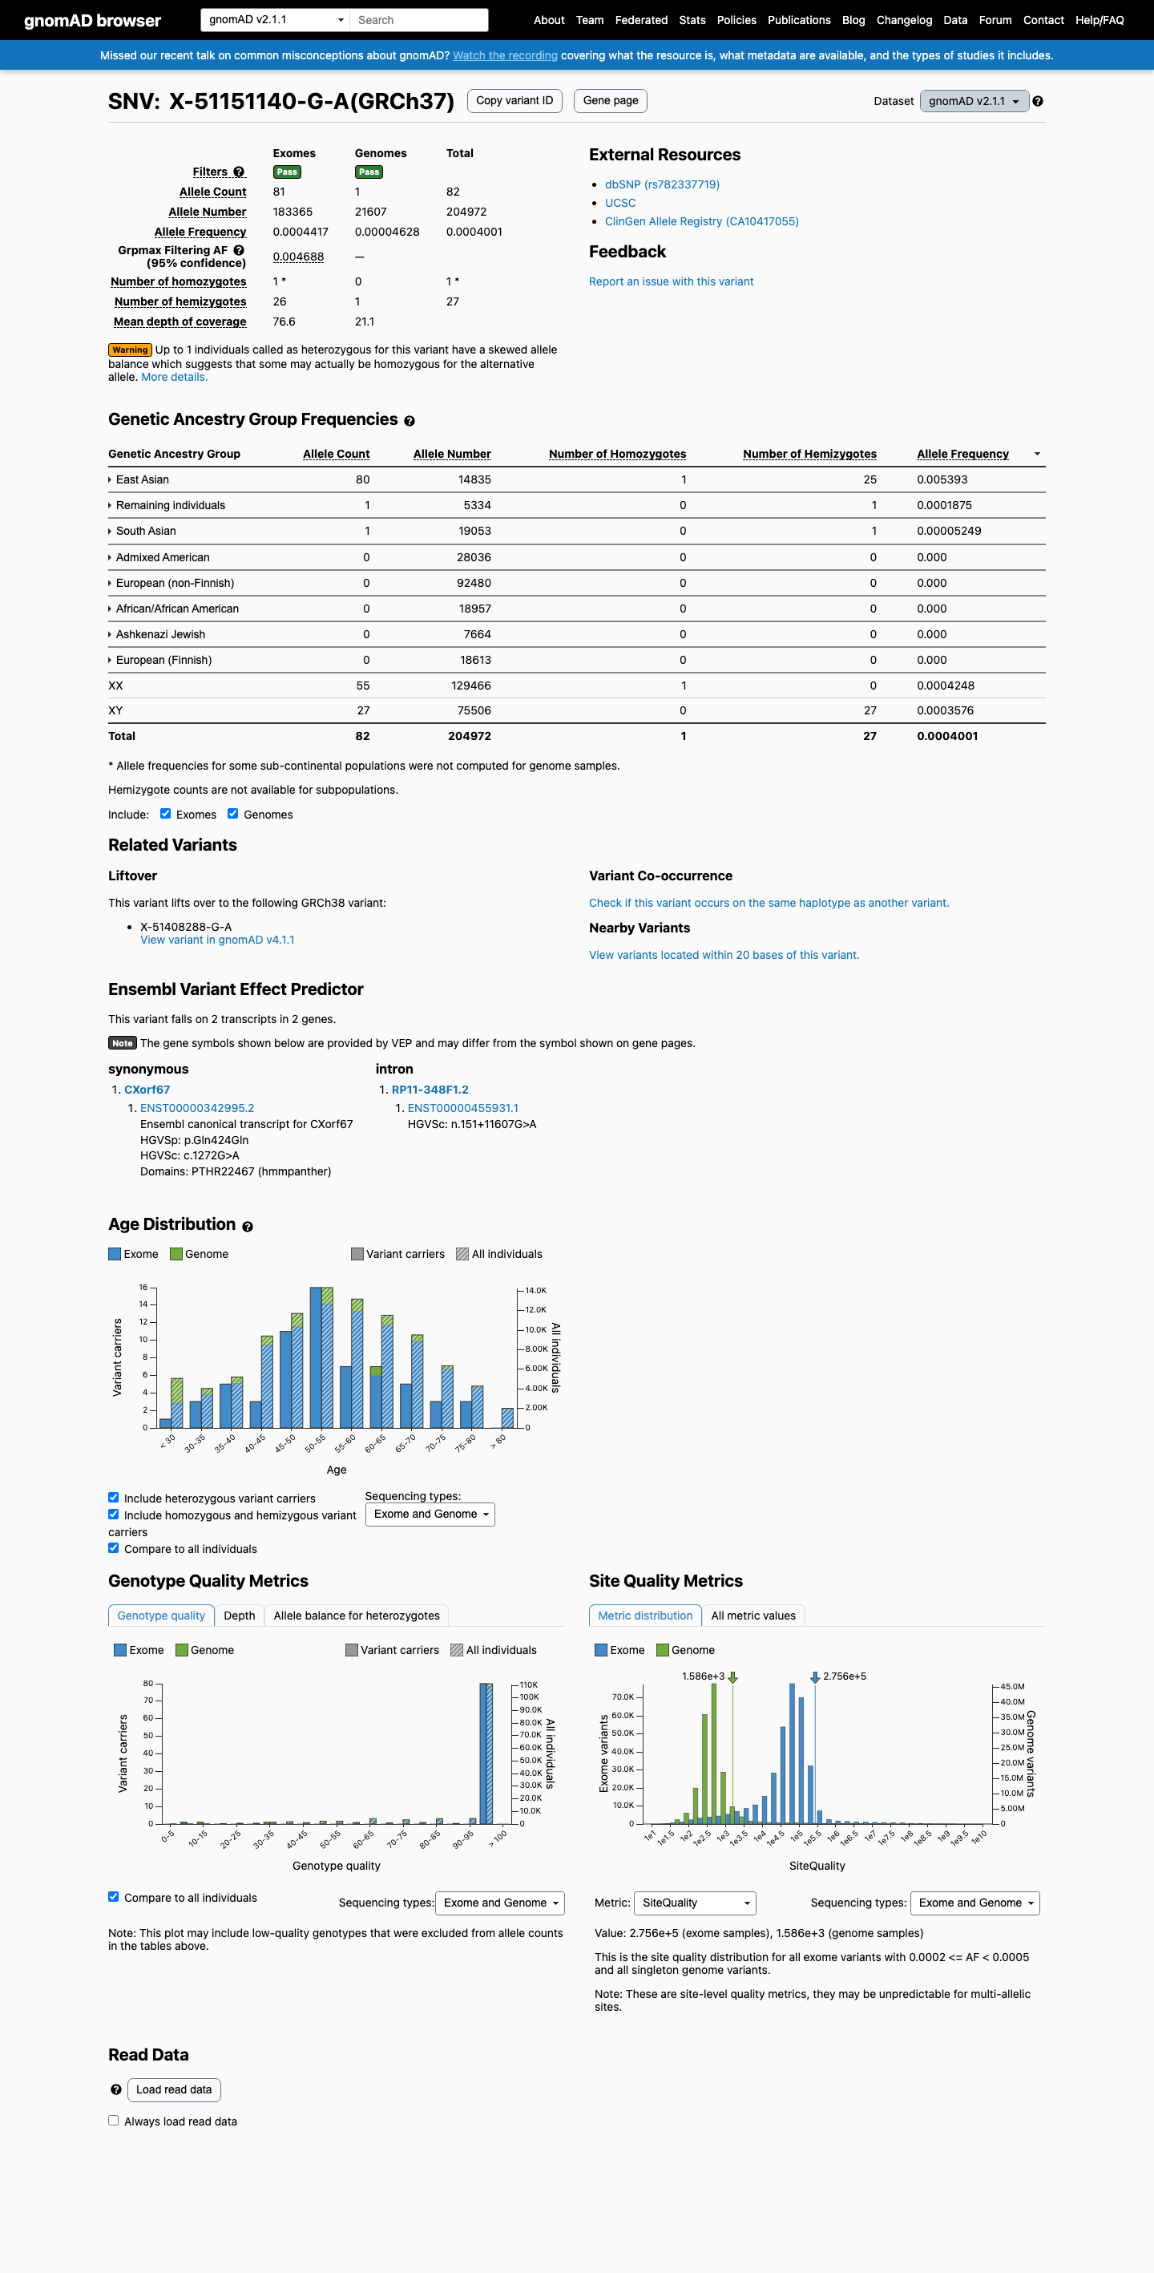This screenshot has height=2273, width=1154.
Task: Click help icon next to Age Distribution heading
Action: point(247,1227)
